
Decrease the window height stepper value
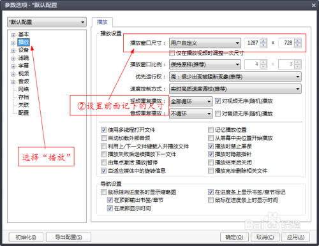coord(298,45)
